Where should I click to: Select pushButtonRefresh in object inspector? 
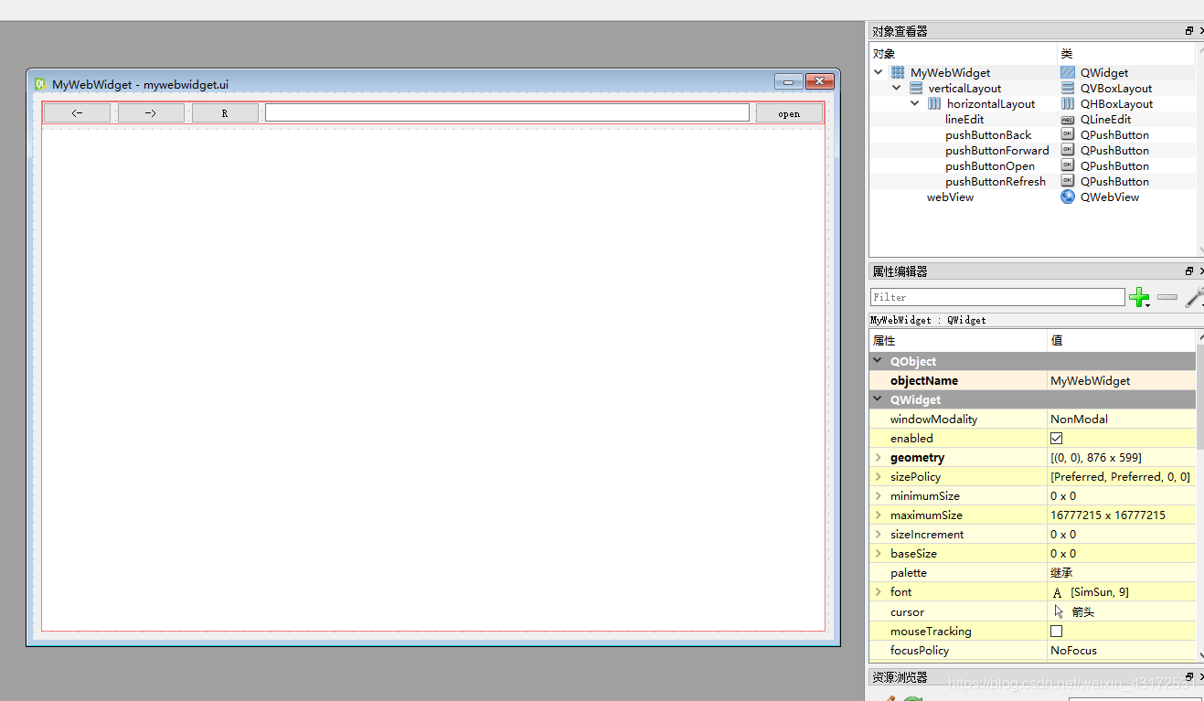tap(996, 181)
